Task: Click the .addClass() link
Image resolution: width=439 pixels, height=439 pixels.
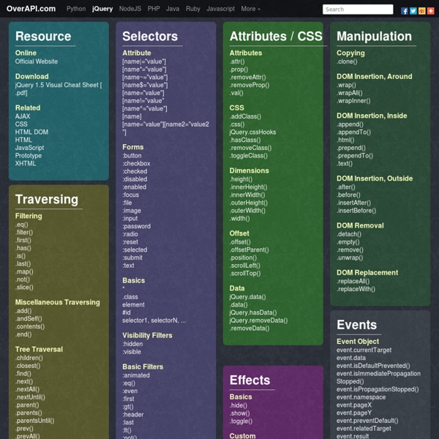Action: point(245,116)
